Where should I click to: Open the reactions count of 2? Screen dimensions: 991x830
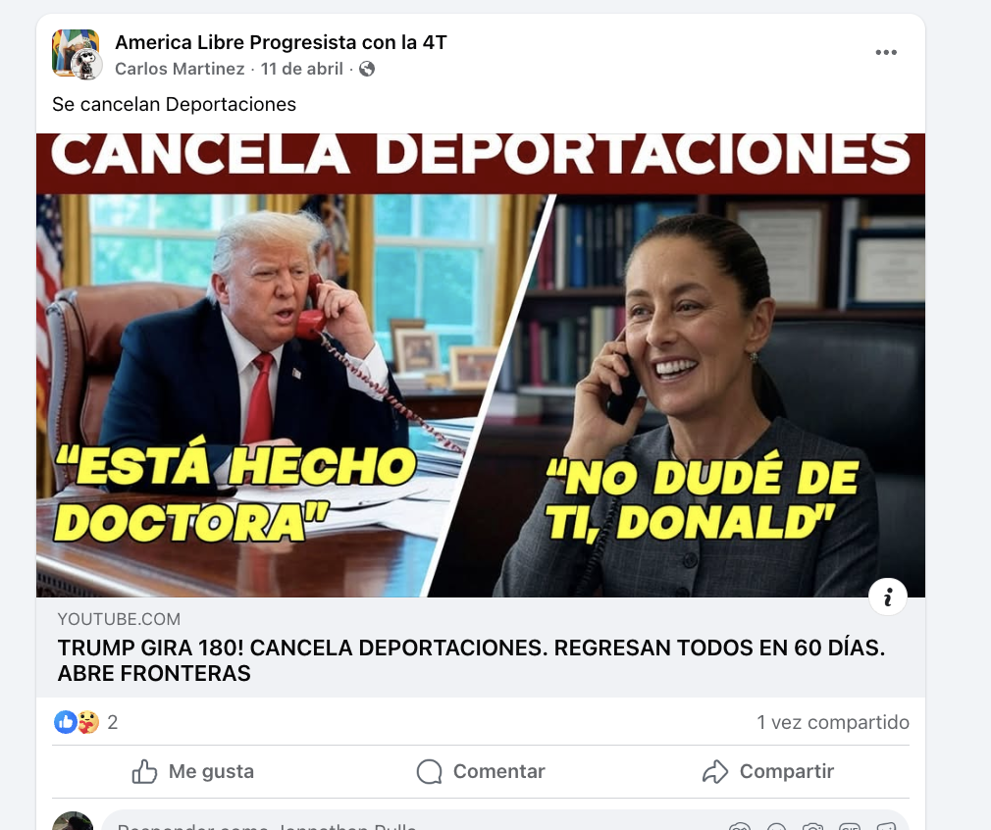[113, 722]
